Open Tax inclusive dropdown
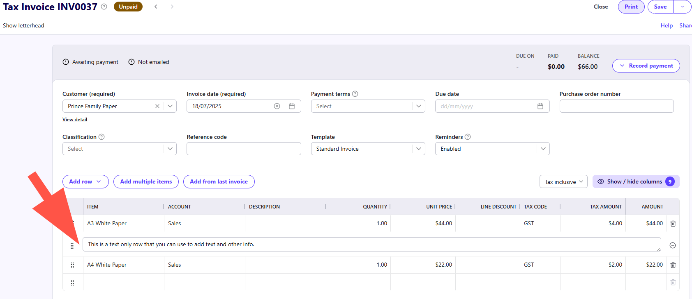Image resolution: width=692 pixels, height=299 pixels. (x=563, y=181)
